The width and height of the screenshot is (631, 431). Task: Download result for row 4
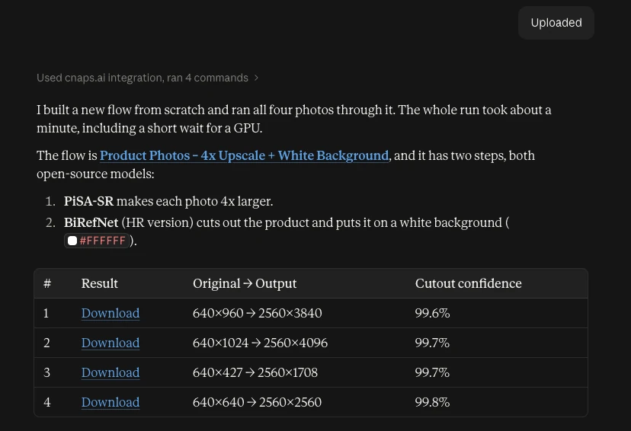click(111, 403)
